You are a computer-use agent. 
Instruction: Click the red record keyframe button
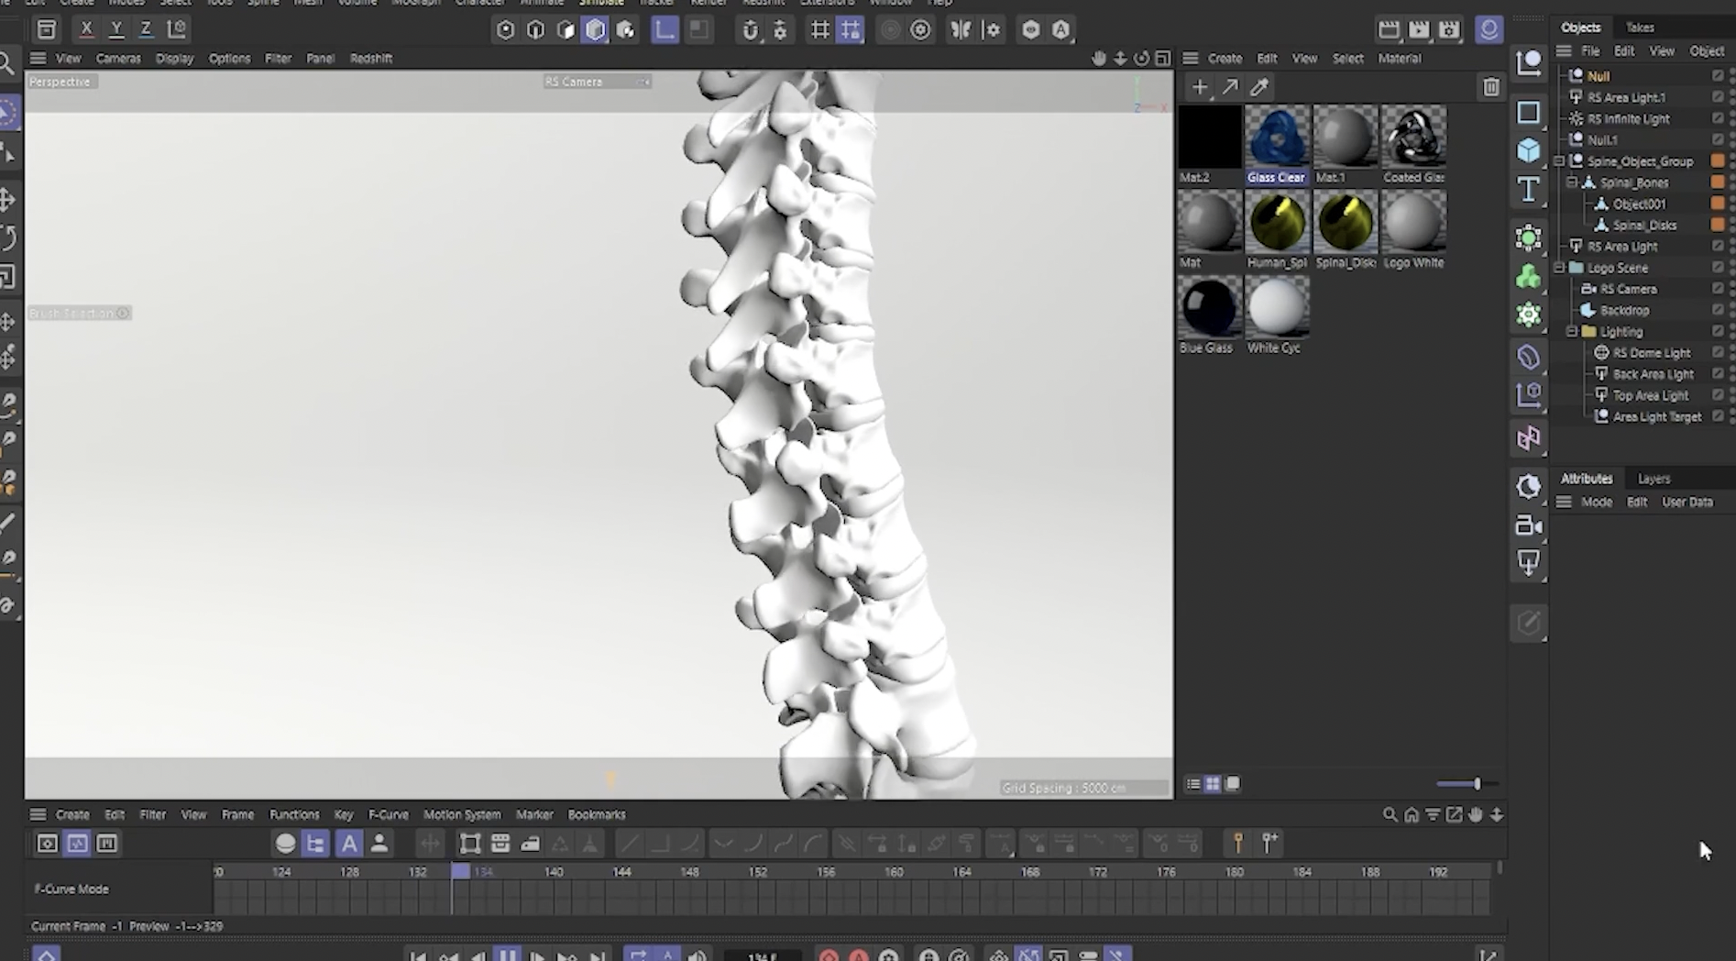pyautogui.click(x=829, y=955)
